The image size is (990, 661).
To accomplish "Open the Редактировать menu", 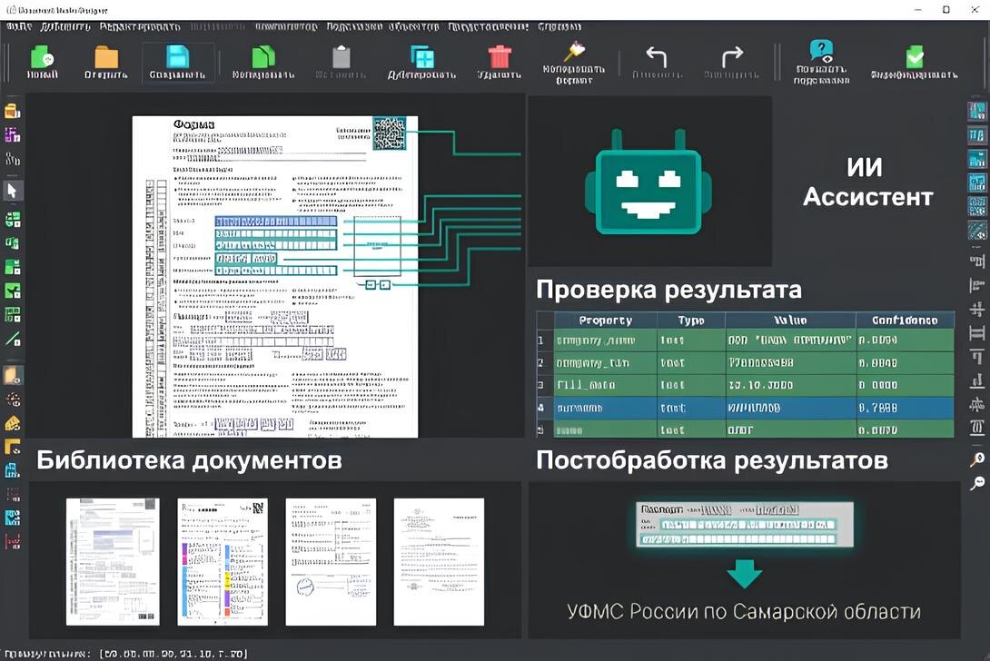I will point(141,26).
